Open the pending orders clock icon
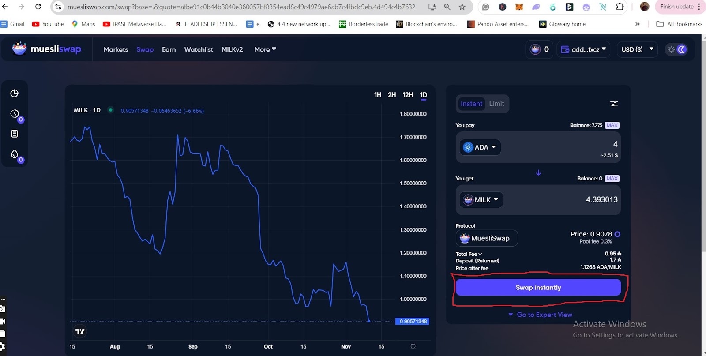The height and width of the screenshot is (356, 706). [x=15, y=114]
